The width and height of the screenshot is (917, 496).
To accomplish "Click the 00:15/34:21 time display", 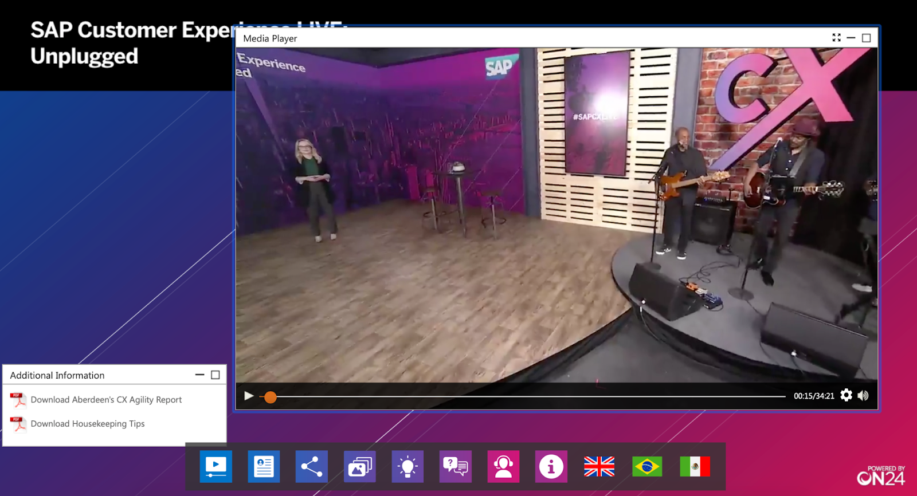I will coord(814,396).
